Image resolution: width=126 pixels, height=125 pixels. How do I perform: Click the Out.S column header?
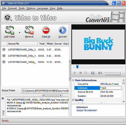(66, 44)
